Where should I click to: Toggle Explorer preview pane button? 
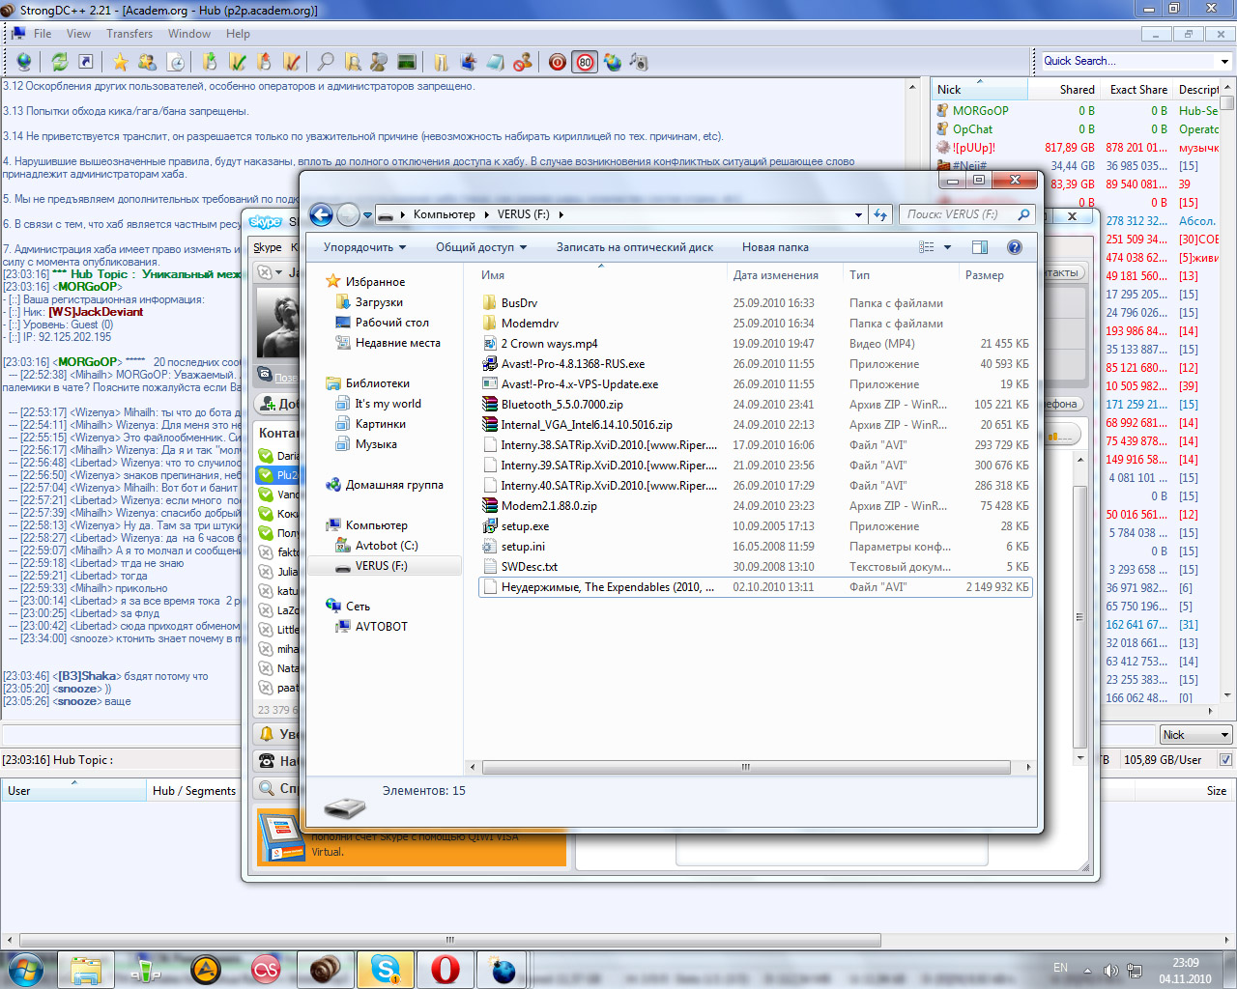point(980,247)
